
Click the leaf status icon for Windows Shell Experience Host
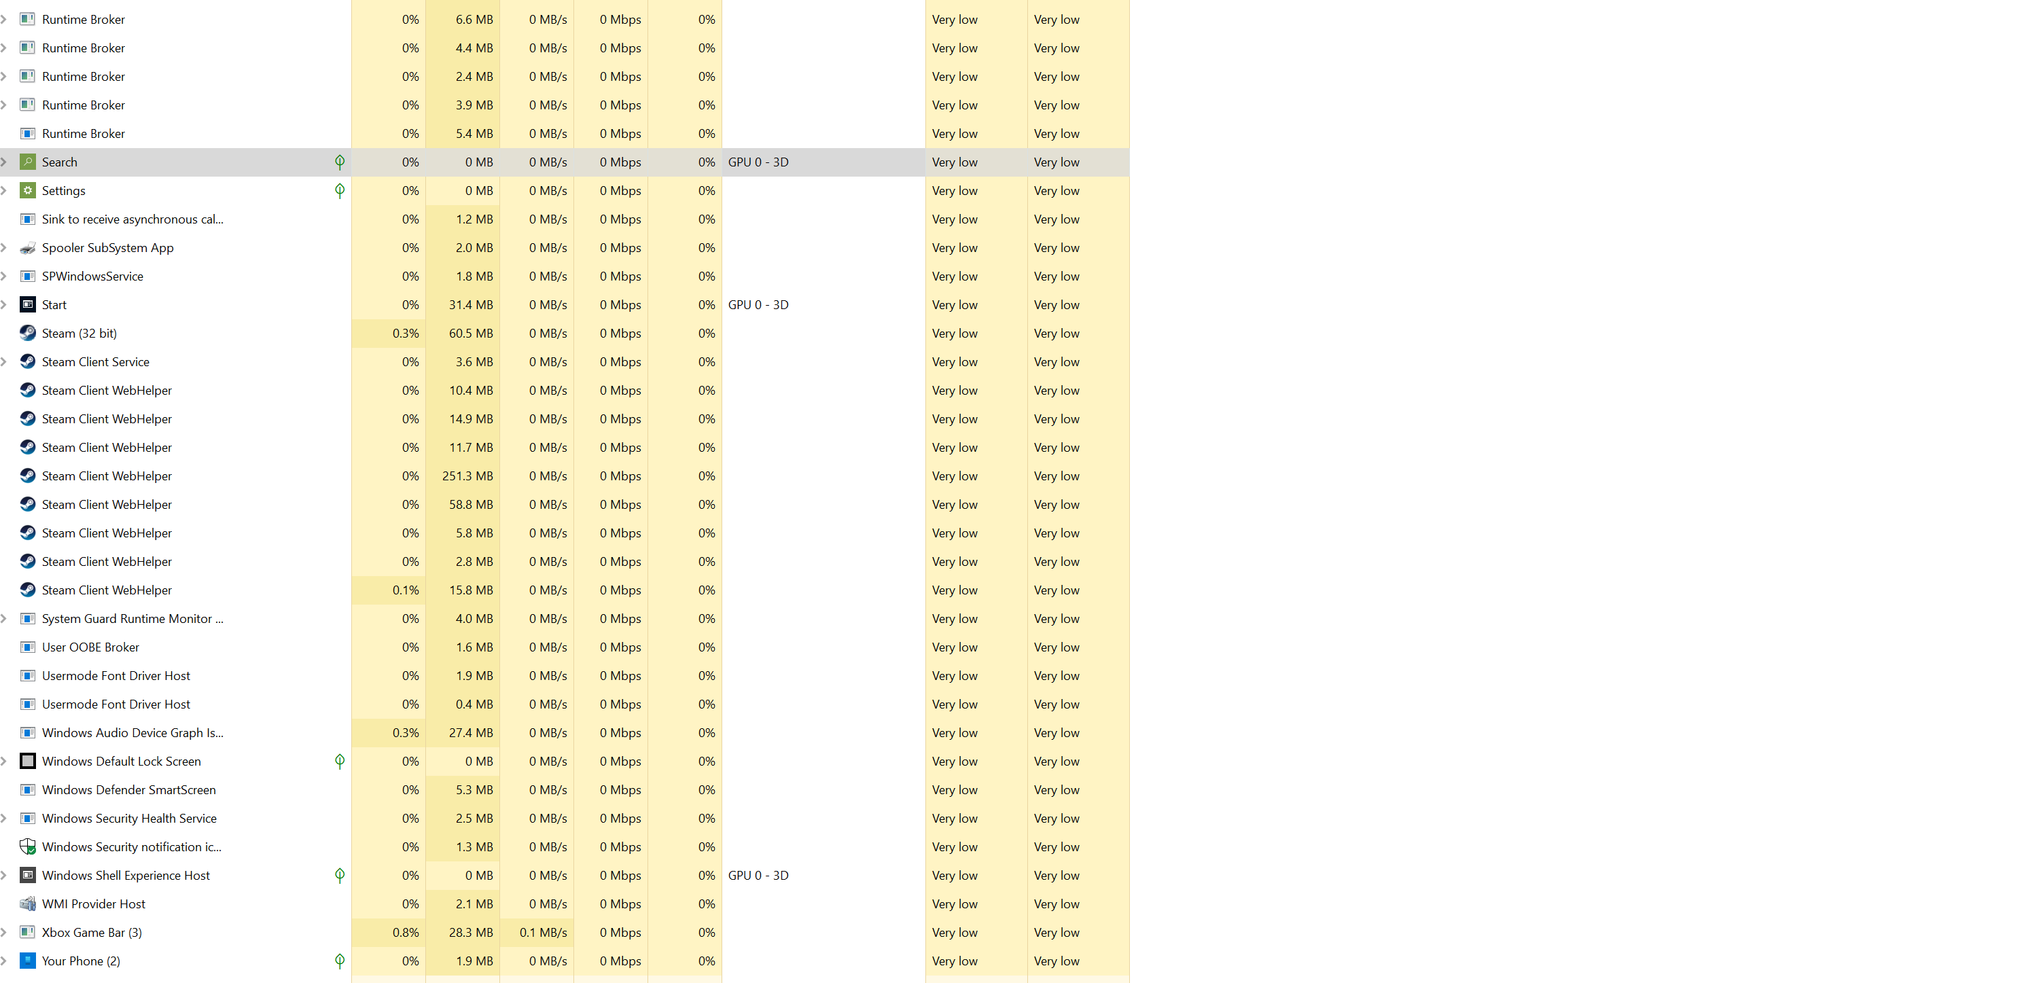pos(340,876)
